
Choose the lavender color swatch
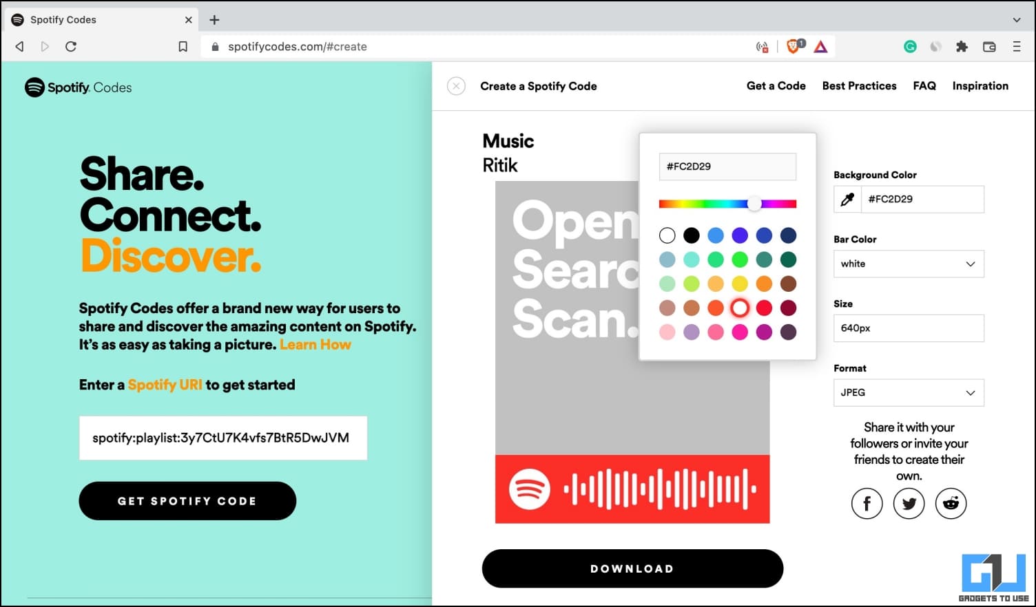[x=692, y=332]
